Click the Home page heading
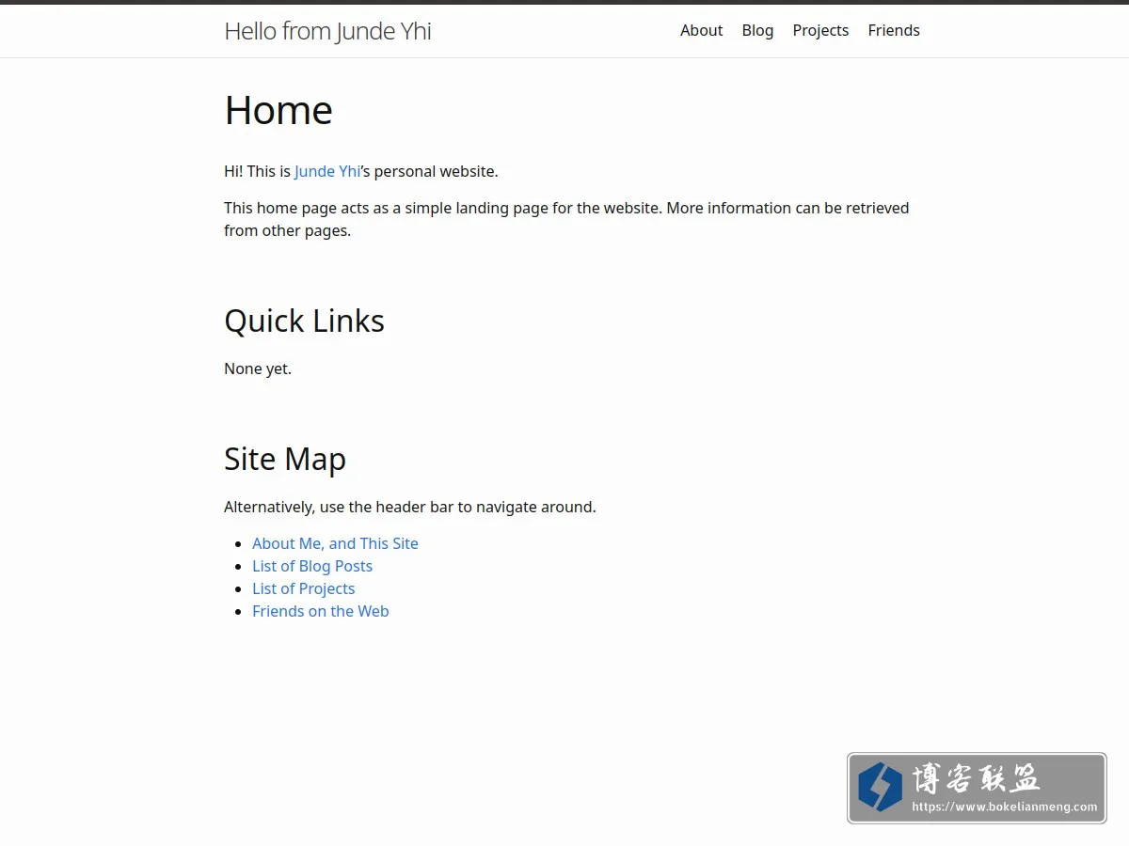Image resolution: width=1129 pixels, height=846 pixels. click(278, 110)
